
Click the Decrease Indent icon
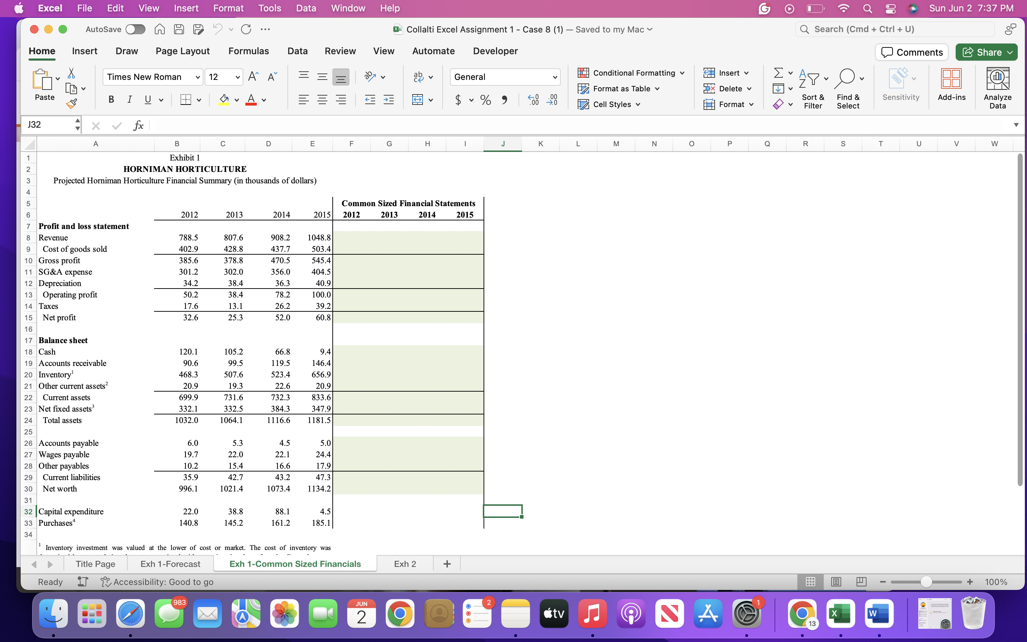pyautogui.click(x=370, y=100)
